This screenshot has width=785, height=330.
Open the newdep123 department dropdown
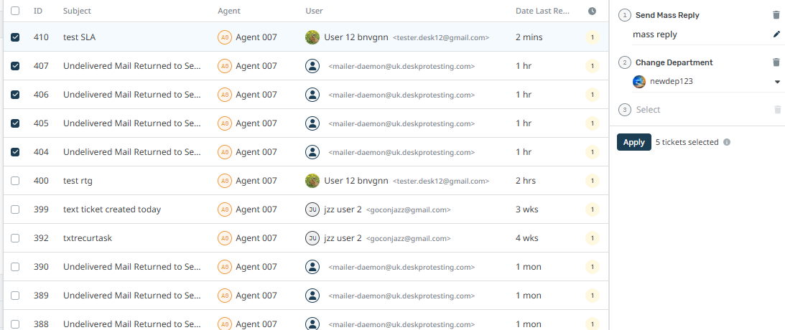pos(776,82)
